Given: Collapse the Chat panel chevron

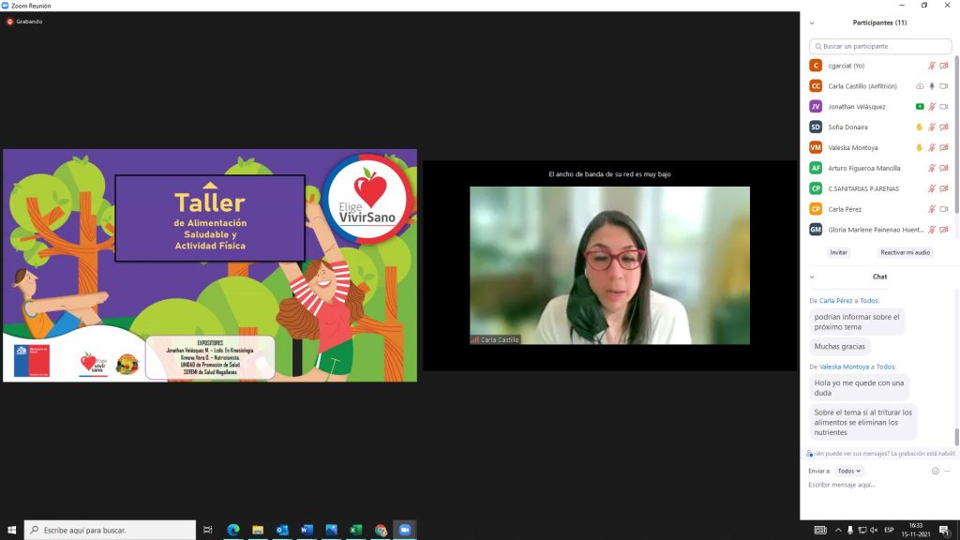Looking at the screenshot, I should pos(812,277).
